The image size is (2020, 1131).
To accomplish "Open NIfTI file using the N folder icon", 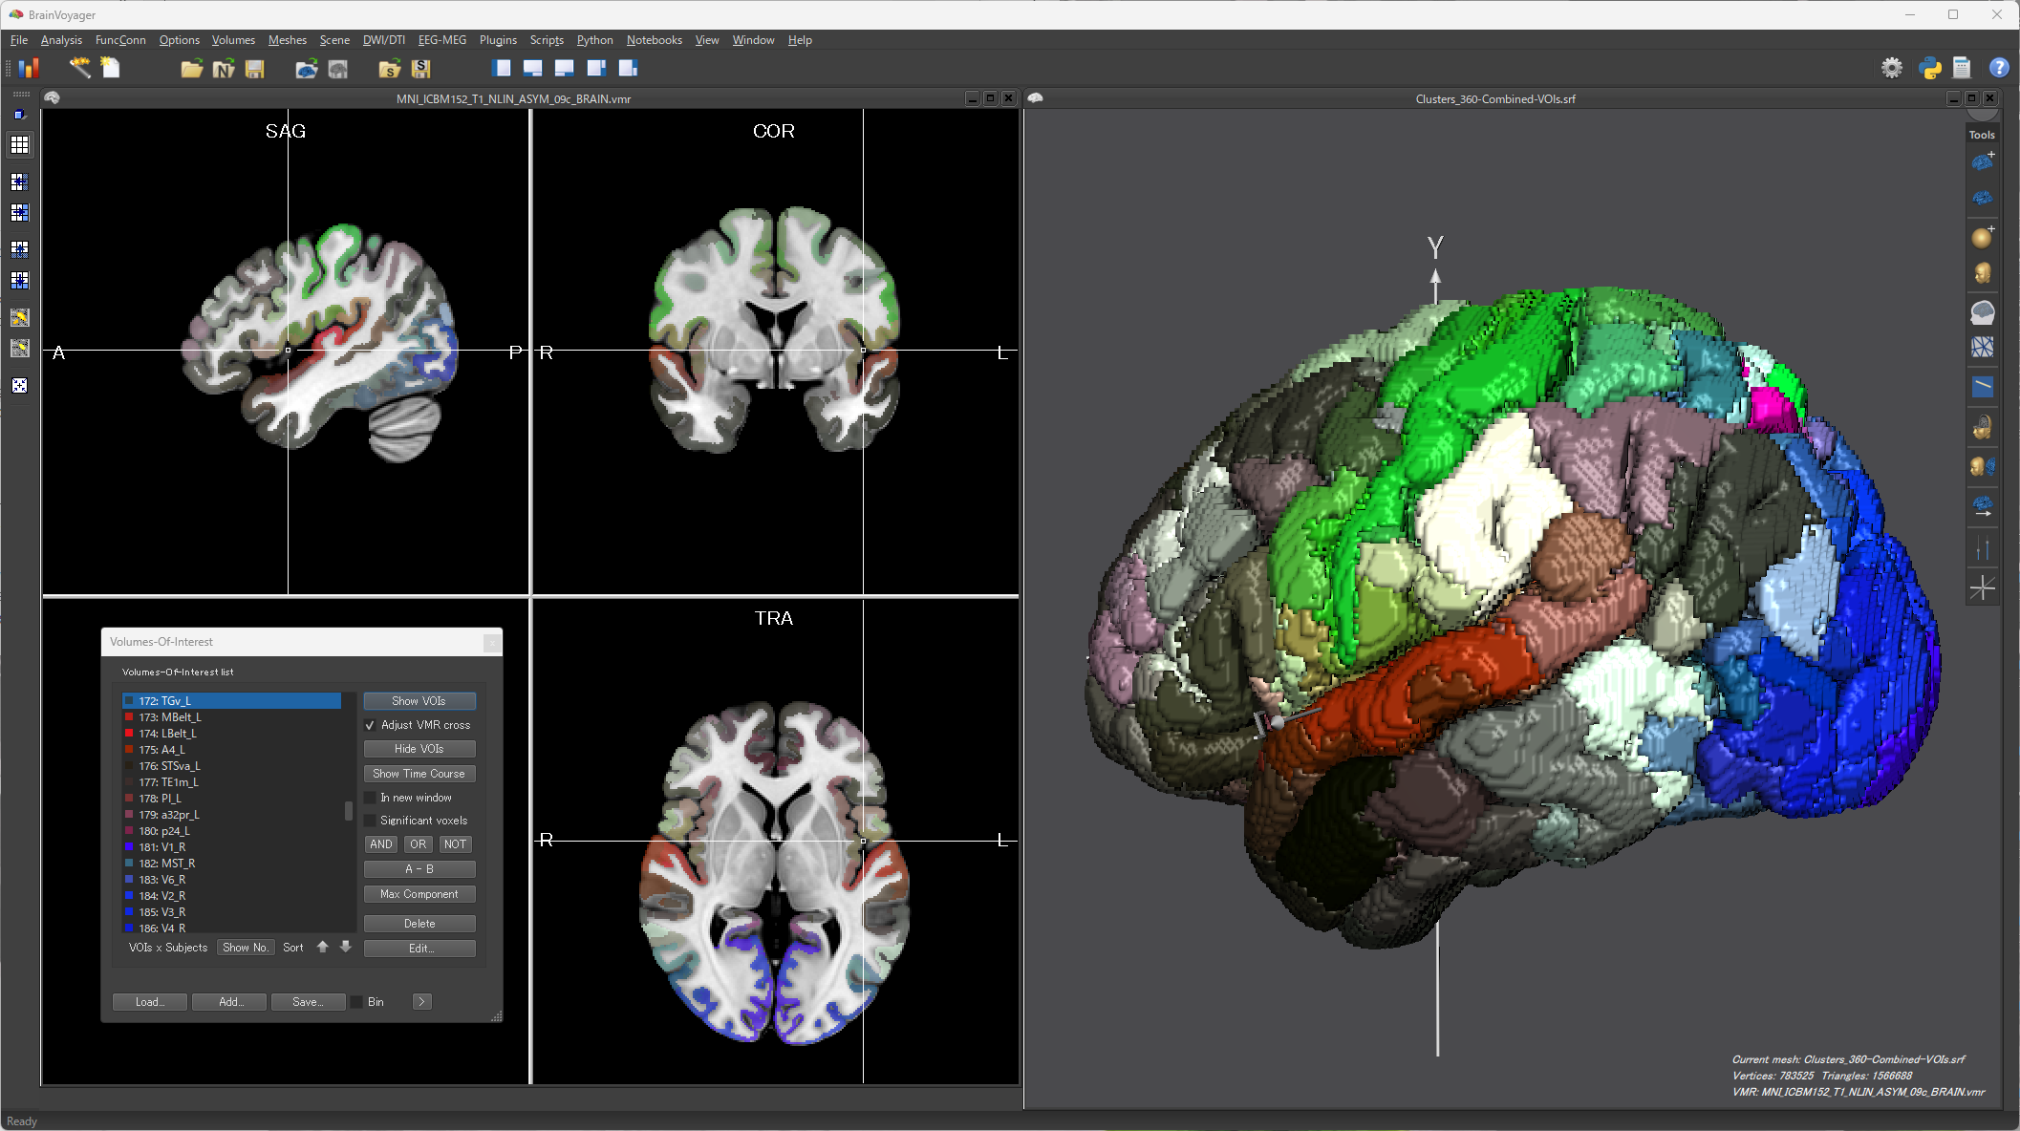I will tap(224, 68).
